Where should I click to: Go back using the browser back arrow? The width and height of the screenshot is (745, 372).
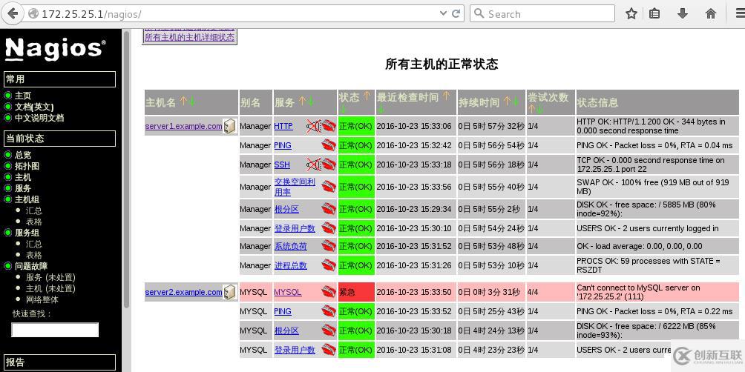13,13
